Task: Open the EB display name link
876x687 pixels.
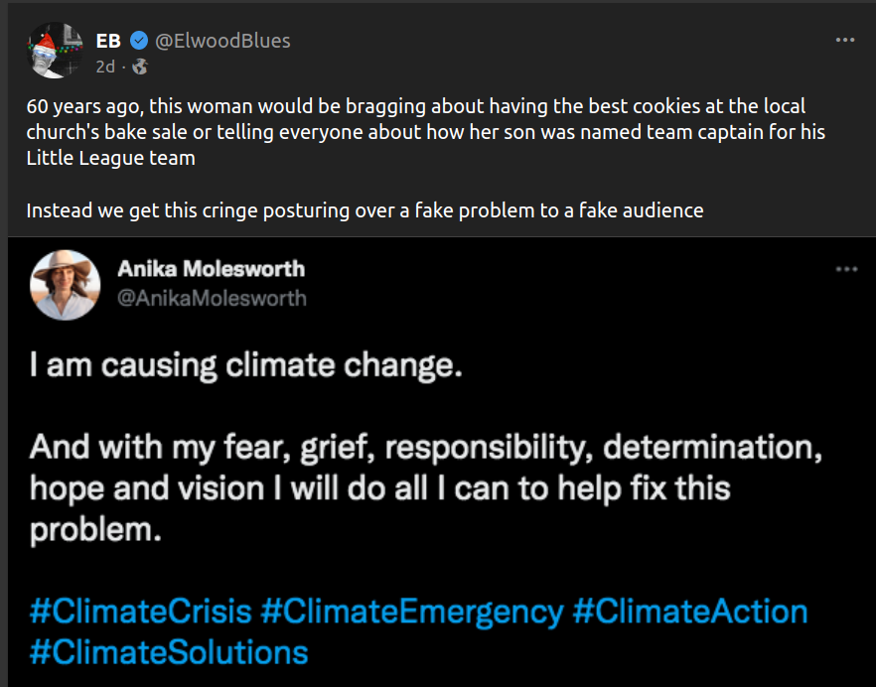Action: tap(108, 41)
